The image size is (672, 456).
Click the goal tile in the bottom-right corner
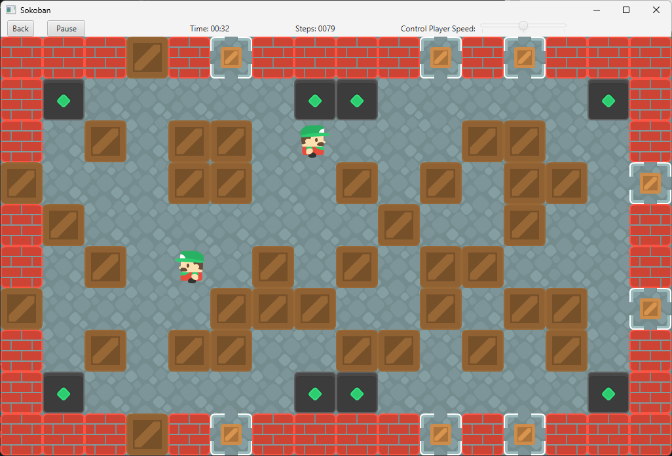point(608,392)
